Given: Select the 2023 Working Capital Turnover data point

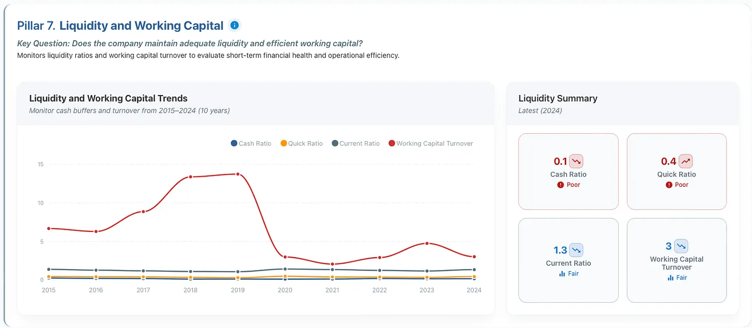Looking at the screenshot, I should tap(426, 243).
